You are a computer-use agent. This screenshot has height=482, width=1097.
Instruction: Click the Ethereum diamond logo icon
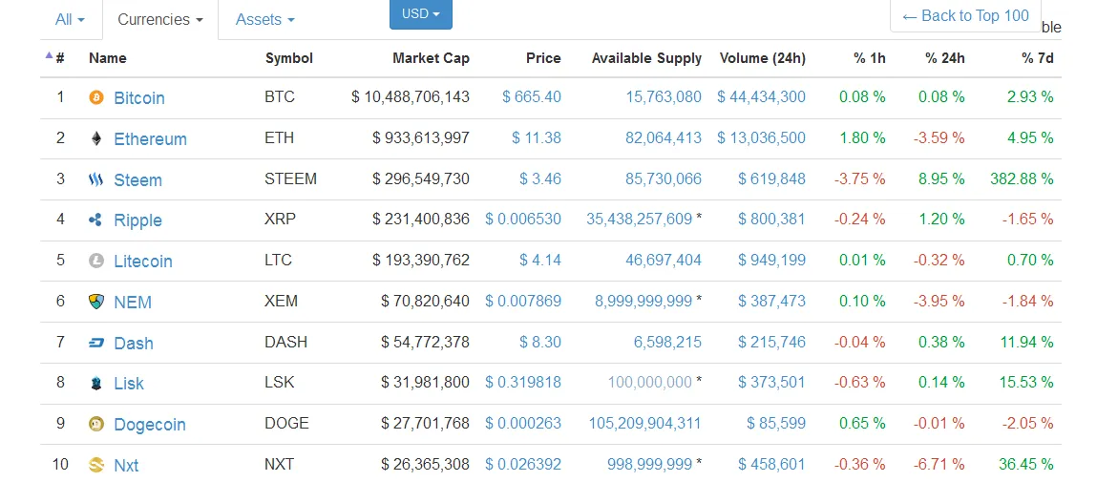coord(96,138)
